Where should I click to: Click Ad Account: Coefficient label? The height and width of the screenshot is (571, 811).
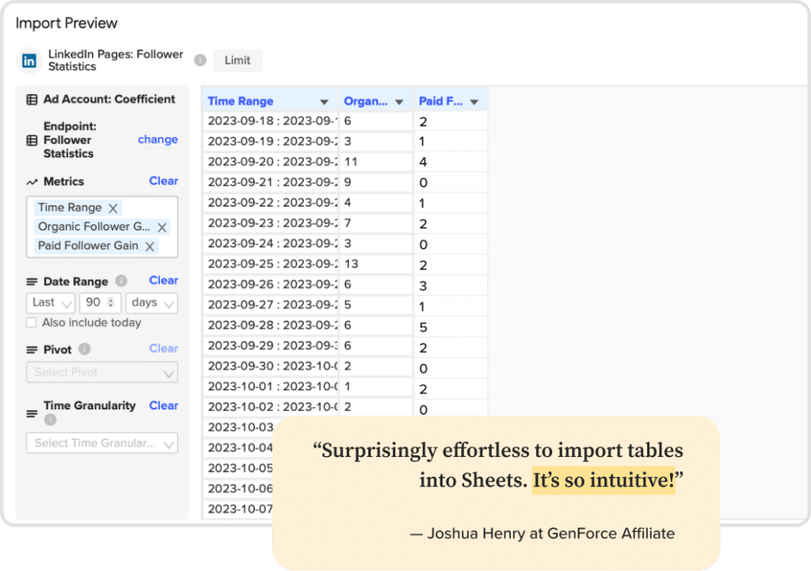(109, 99)
